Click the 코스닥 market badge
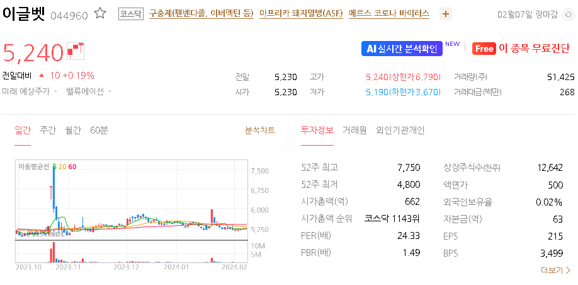This screenshot has height=285, width=578. pyautogui.click(x=131, y=14)
